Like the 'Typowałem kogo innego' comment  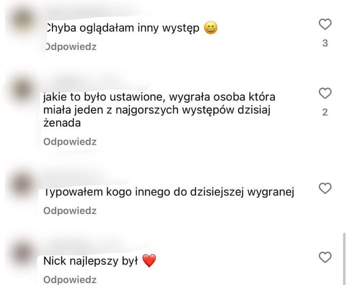point(325,188)
